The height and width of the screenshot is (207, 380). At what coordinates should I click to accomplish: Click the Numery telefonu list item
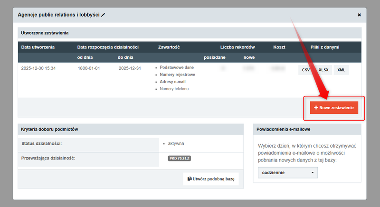tap(174, 89)
